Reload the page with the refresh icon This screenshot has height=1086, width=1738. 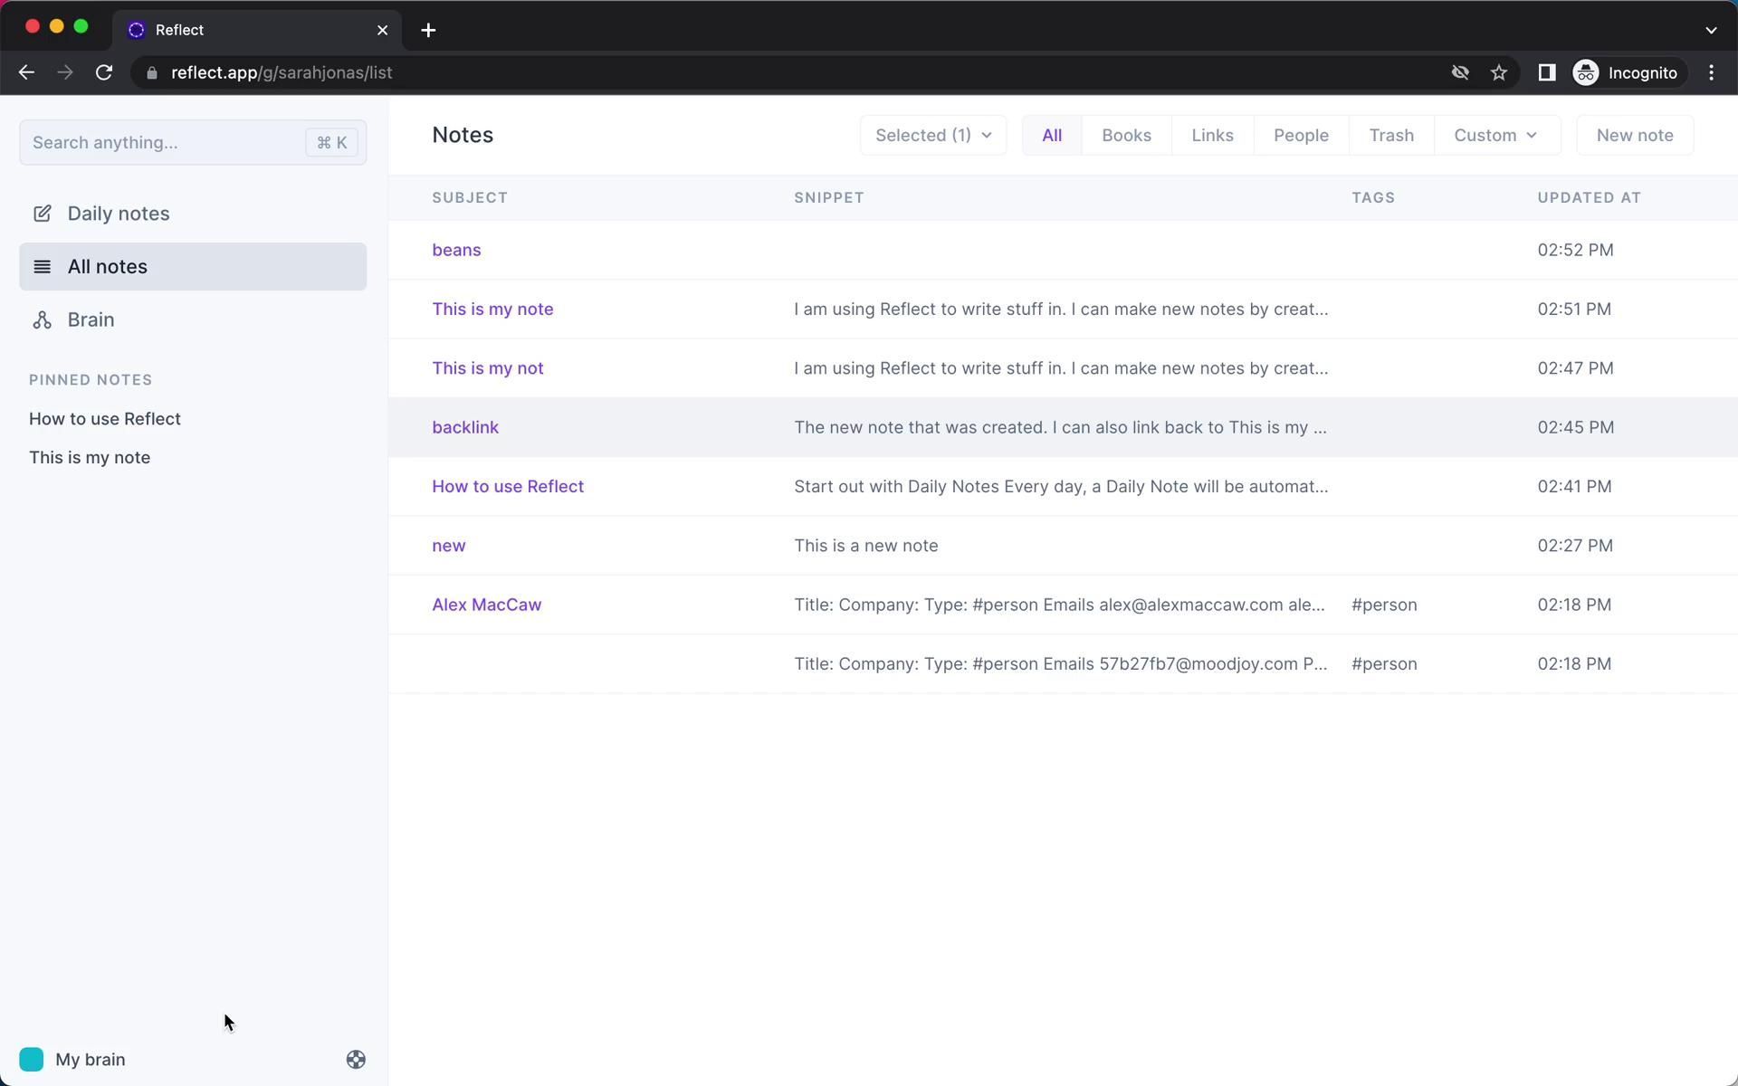(104, 72)
